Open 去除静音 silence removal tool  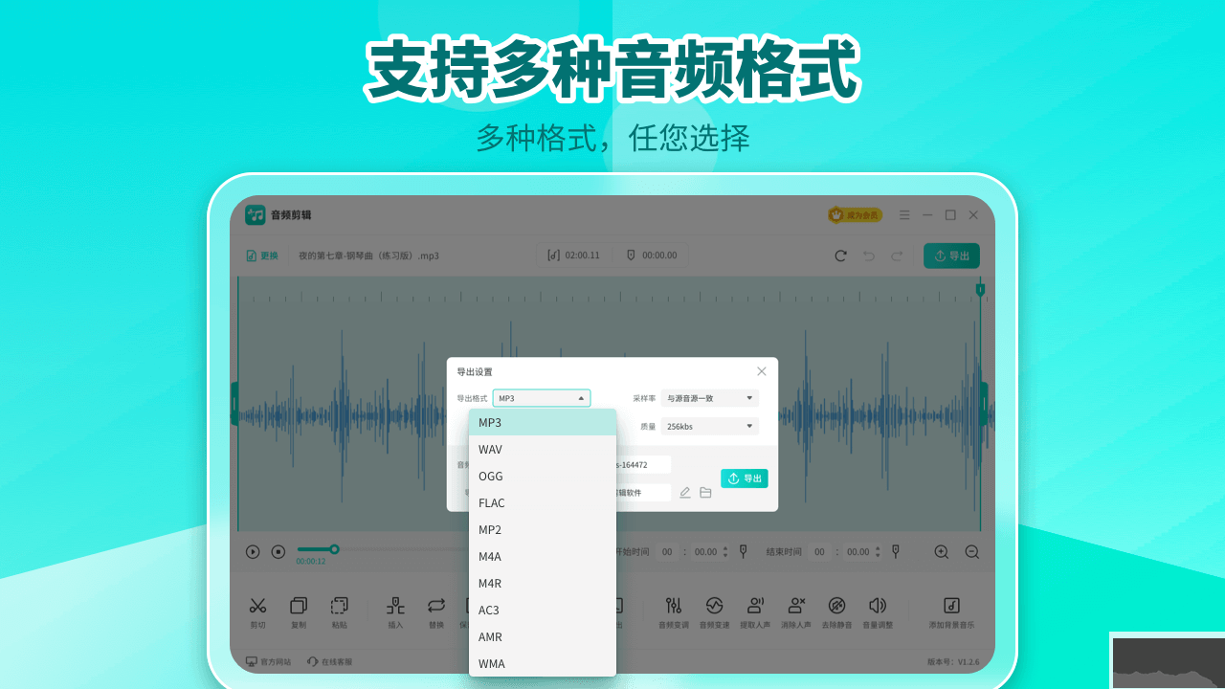coord(836,612)
